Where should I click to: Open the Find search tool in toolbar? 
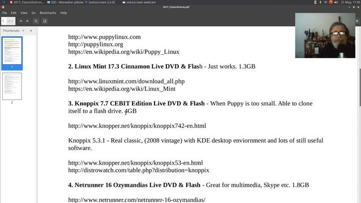[x=36, y=21]
